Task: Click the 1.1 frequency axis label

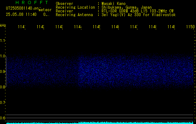Action: point(3,41)
